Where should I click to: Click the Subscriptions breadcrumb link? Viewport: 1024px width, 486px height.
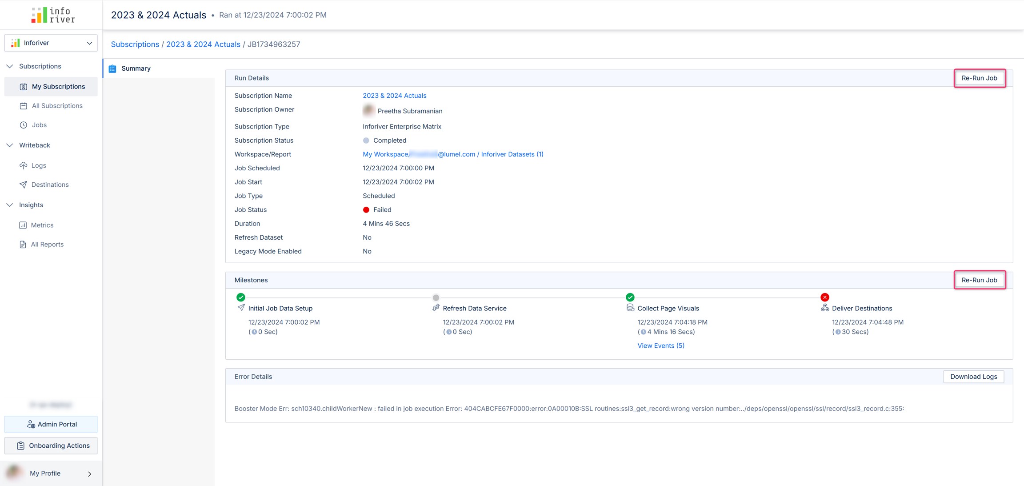click(135, 44)
